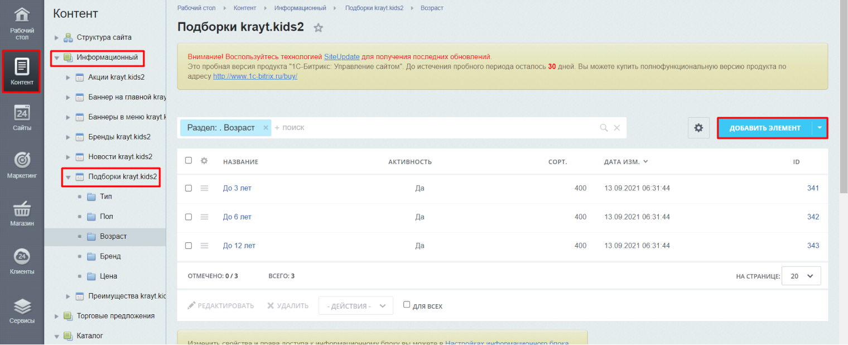Select Возраст section in tree

tap(113, 237)
